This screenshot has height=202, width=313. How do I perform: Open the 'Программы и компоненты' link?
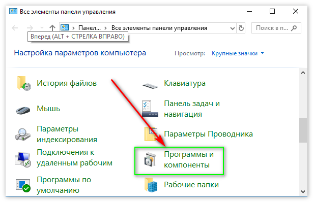189,159
